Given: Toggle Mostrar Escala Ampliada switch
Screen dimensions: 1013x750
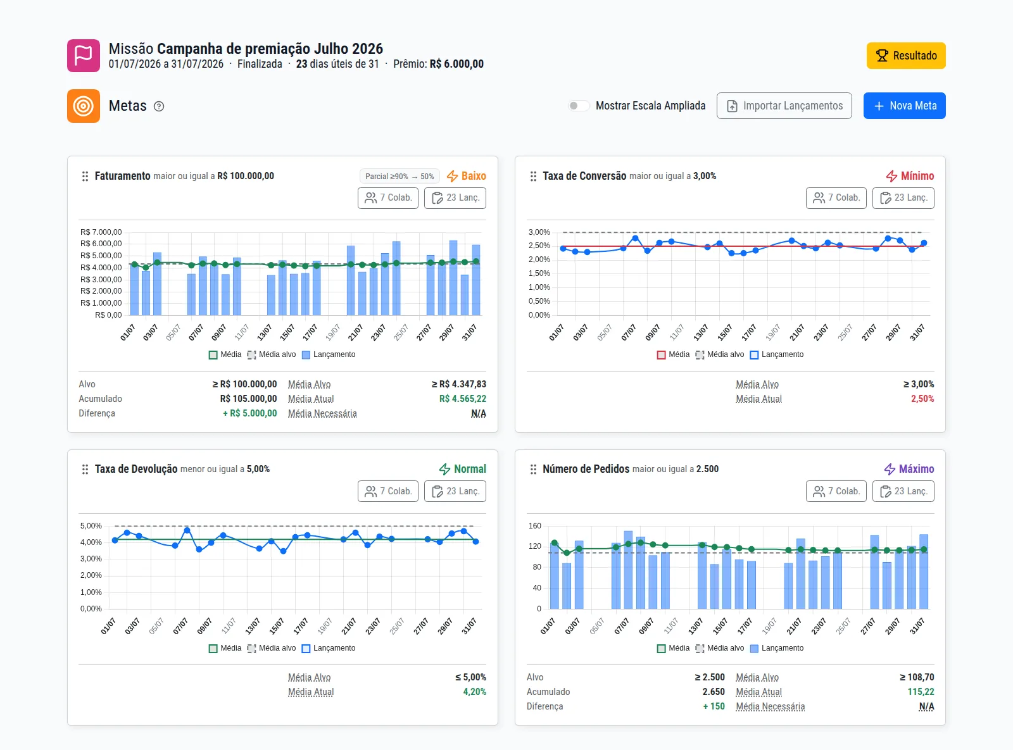Looking at the screenshot, I should (x=579, y=106).
